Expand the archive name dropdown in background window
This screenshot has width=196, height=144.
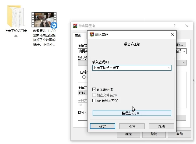point(184,51)
